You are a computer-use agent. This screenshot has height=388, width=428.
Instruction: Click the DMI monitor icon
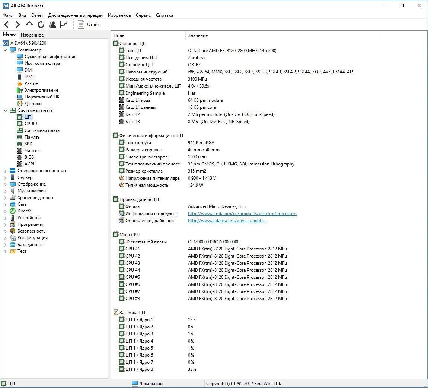(x=20, y=70)
